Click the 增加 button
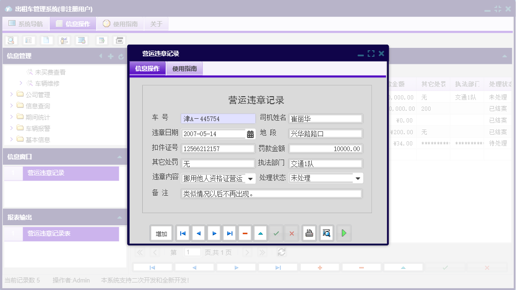 point(161,233)
